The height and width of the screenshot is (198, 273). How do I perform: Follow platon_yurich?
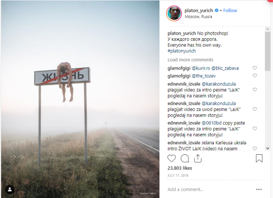coord(230,10)
